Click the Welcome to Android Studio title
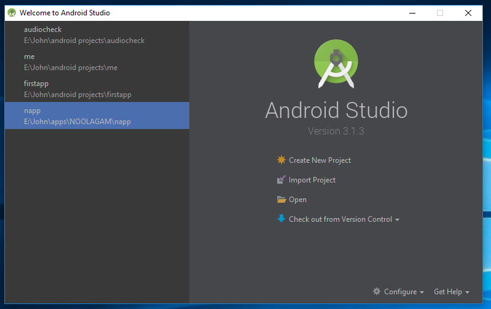The height and width of the screenshot is (309, 491). pyautogui.click(x=65, y=13)
